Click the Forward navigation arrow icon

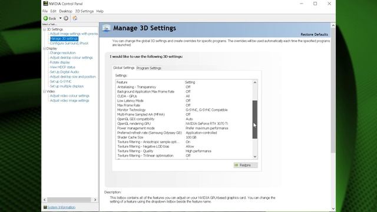click(x=66, y=18)
